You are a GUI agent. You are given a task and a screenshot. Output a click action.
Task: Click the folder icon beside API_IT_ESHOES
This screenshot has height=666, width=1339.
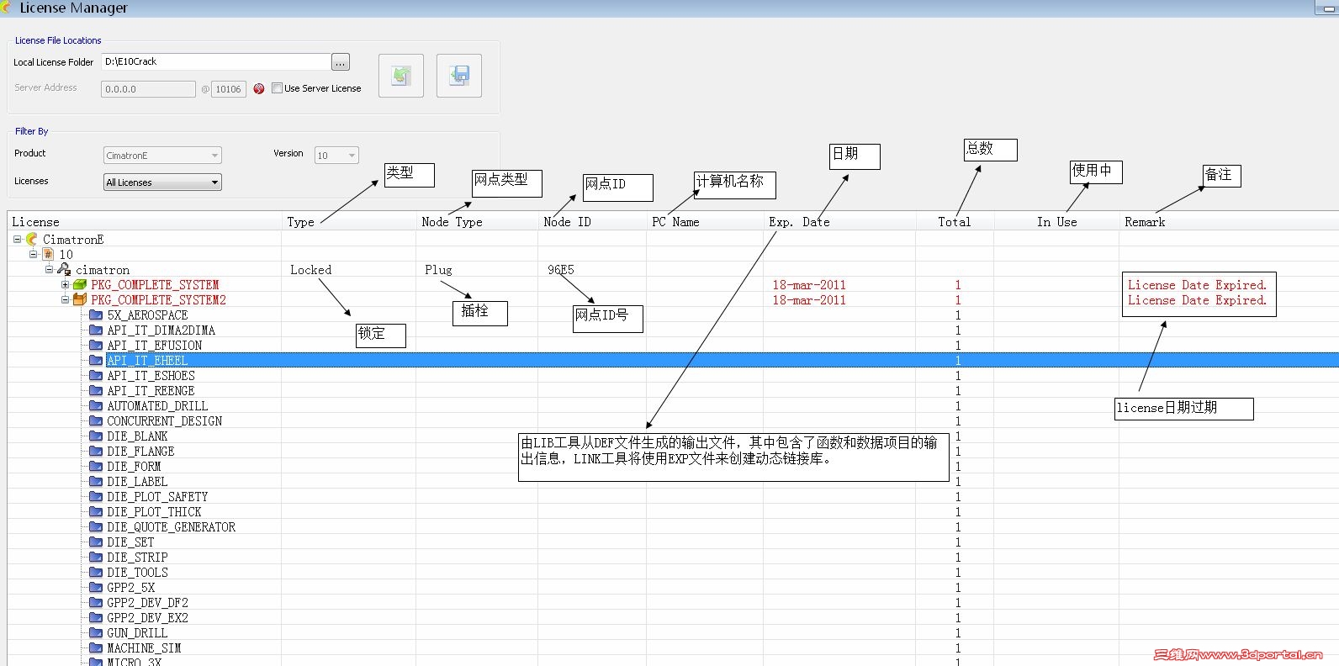(96, 376)
